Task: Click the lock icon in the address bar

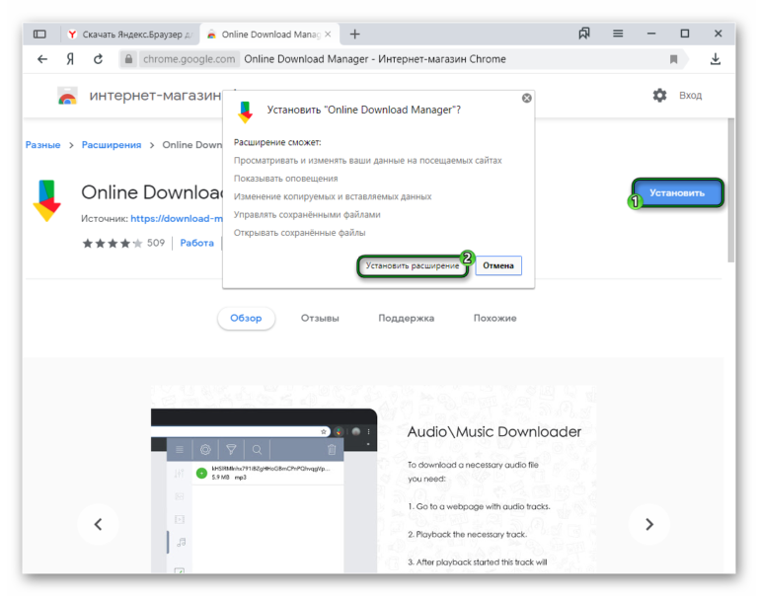Action: point(128,59)
